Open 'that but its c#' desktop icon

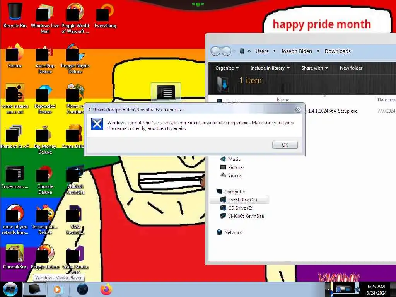(x=15, y=137)
